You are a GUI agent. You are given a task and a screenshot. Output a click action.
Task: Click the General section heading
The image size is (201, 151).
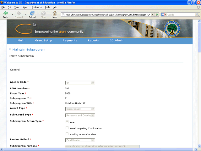tap(15, 70)
